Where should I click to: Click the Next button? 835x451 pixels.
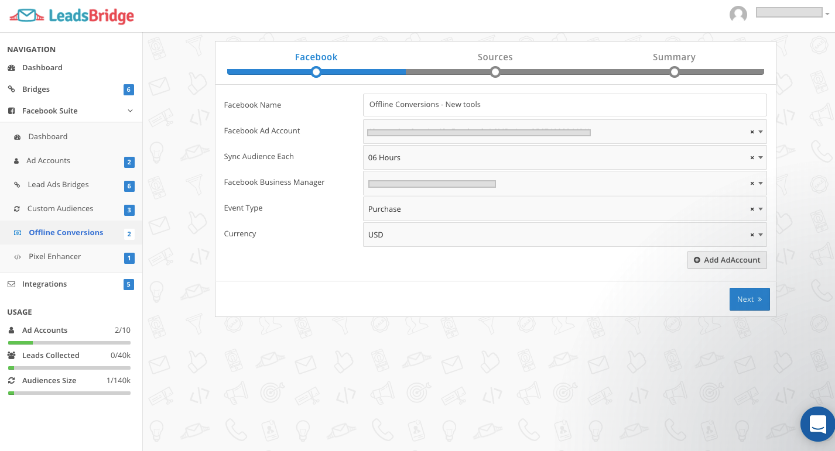tap(749, 299)
